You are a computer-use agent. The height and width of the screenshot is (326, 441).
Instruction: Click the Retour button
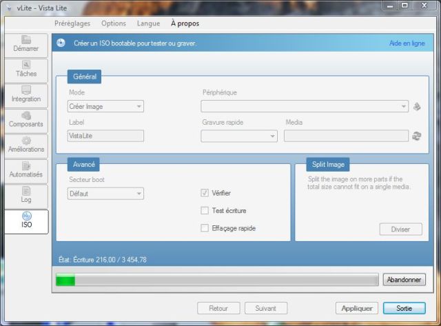(218, 308)
